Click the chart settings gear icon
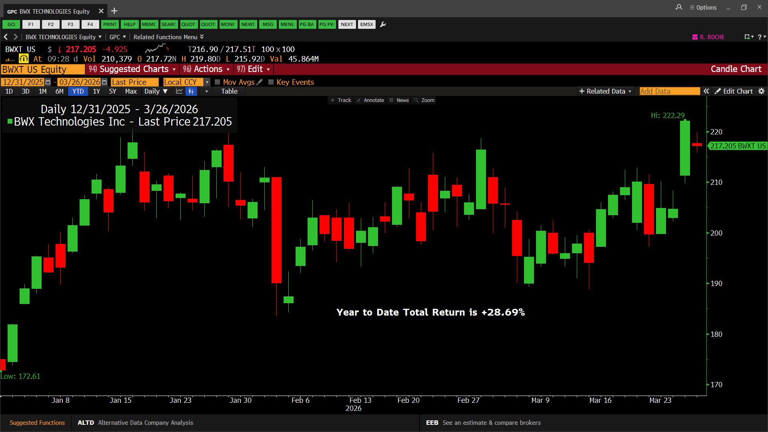This screenshot has height=432, width=768. [x=761, y=91]
